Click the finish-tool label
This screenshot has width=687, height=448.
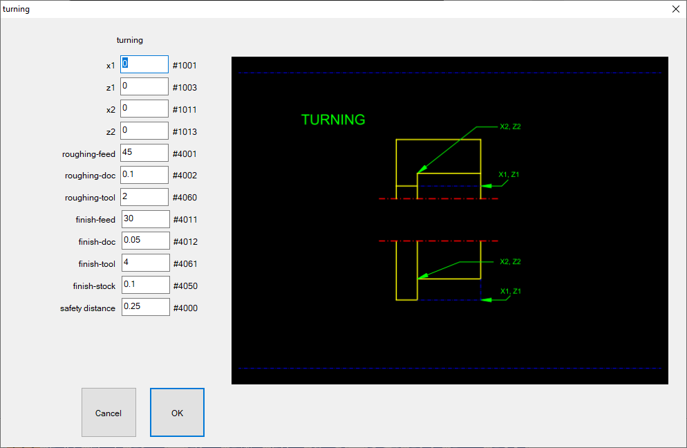tap(97, 264)
